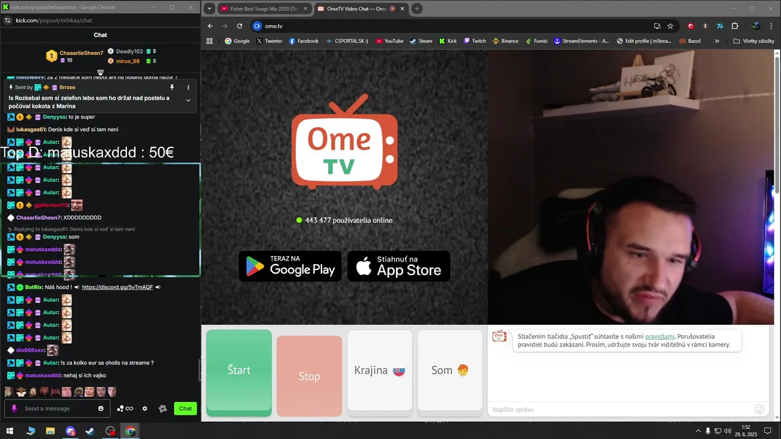The width and height of the screenshot is (781, 439).
Task: Open Twitch bookmark
Action: click(475, 41)
